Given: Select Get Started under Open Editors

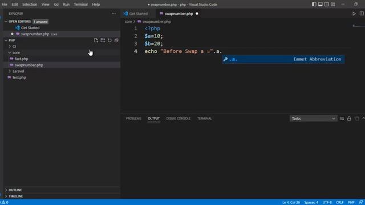Looking at the screenshot, I should [30, 28].
